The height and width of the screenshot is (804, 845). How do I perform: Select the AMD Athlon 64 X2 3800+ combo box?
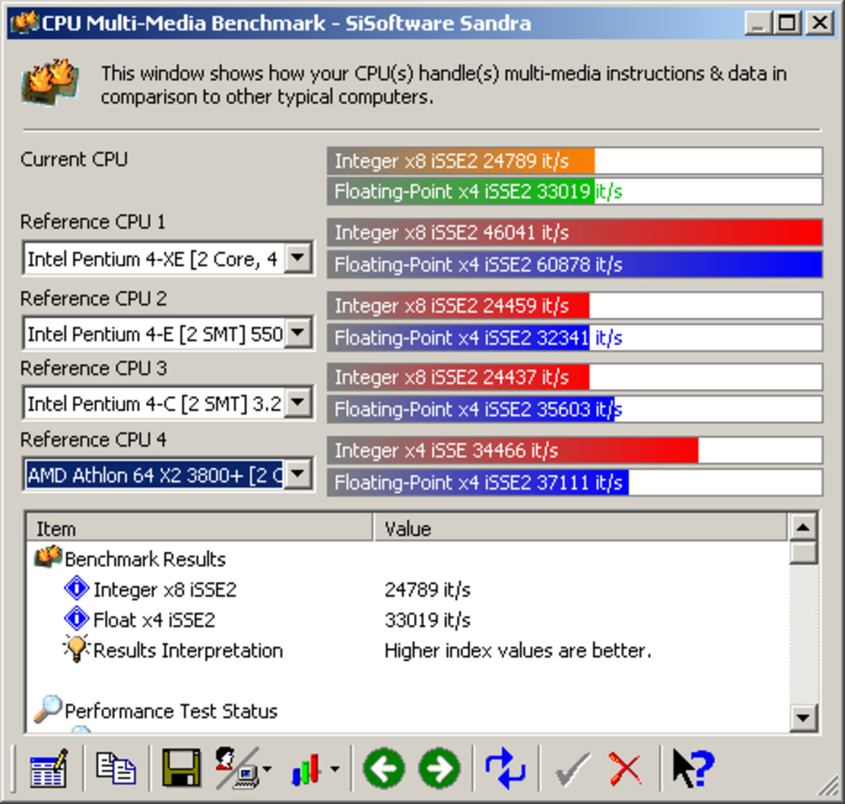(168, 475)
